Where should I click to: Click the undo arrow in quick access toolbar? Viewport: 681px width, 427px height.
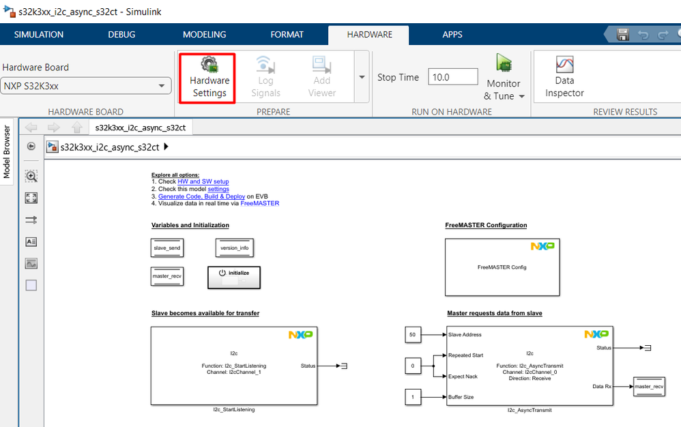[643, 35]
